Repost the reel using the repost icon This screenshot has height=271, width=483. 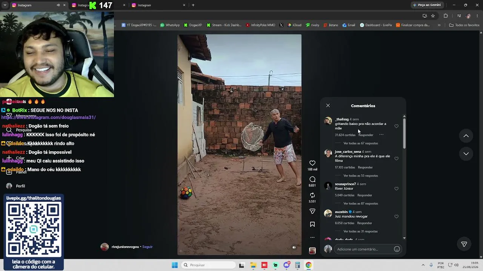312,195
